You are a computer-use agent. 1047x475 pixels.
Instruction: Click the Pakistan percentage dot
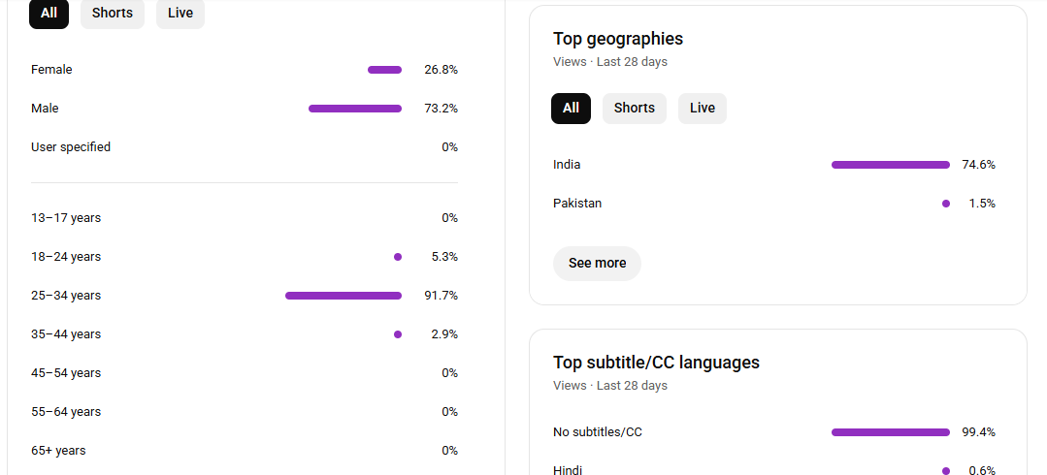[x=946, y=204]
